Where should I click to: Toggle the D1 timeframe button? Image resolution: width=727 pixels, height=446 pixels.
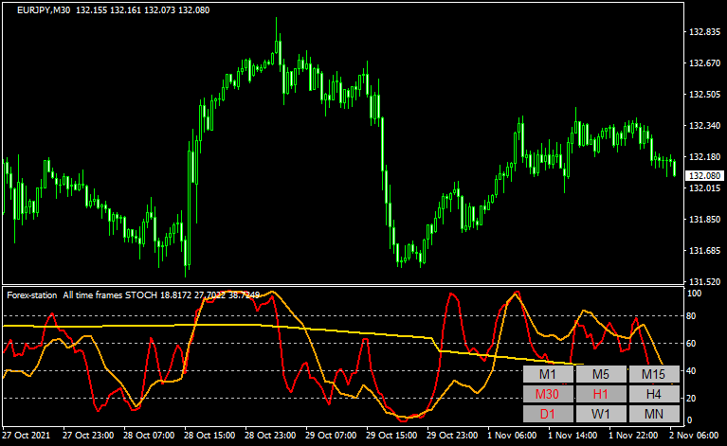(548, 414)
